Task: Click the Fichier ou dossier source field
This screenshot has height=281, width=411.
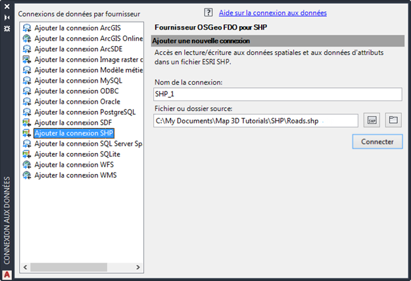Action: 256,121
